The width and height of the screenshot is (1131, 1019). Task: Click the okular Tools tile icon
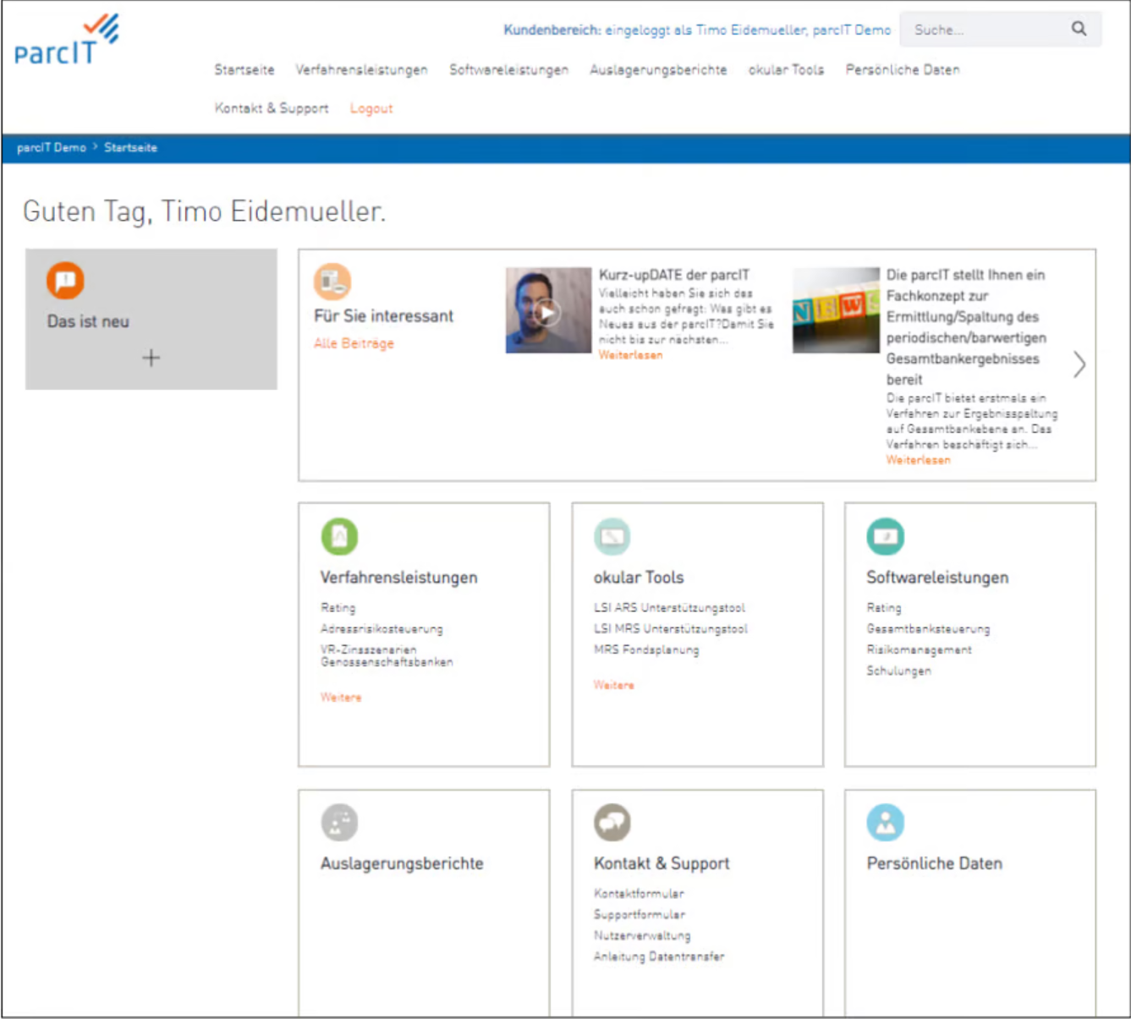click(x=612, y=536)
